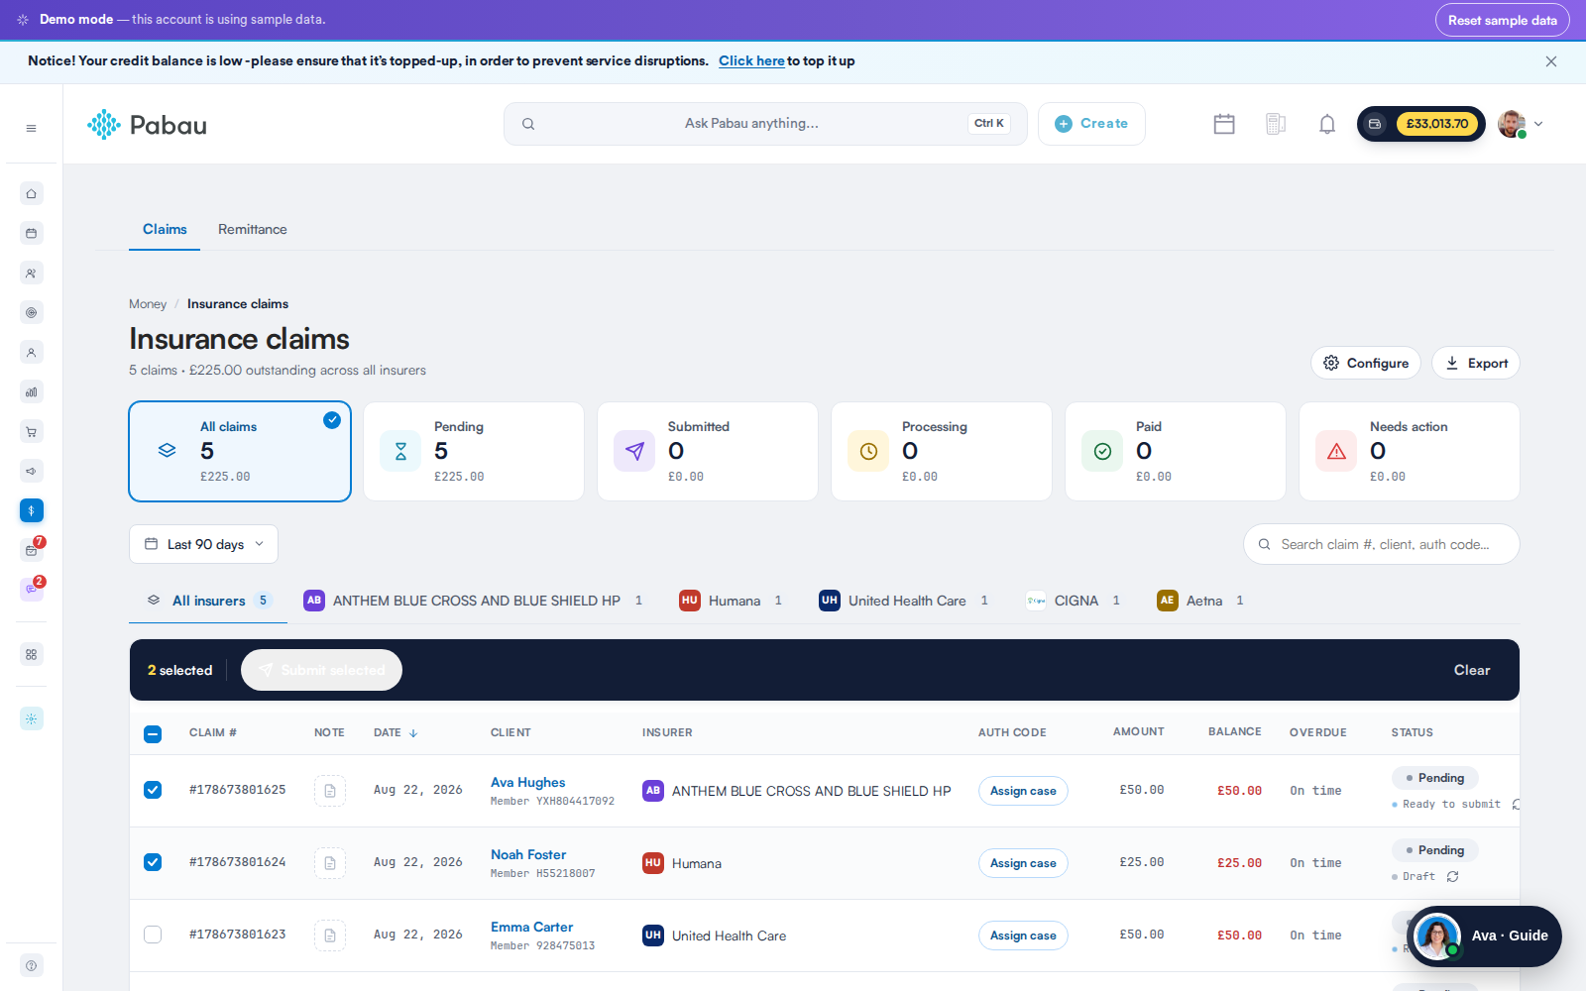Viewport: 1586px width, 991px height.
Task: Click Submit selected in the selection bar
Action: pyautogui.click(x=321, y=670)
